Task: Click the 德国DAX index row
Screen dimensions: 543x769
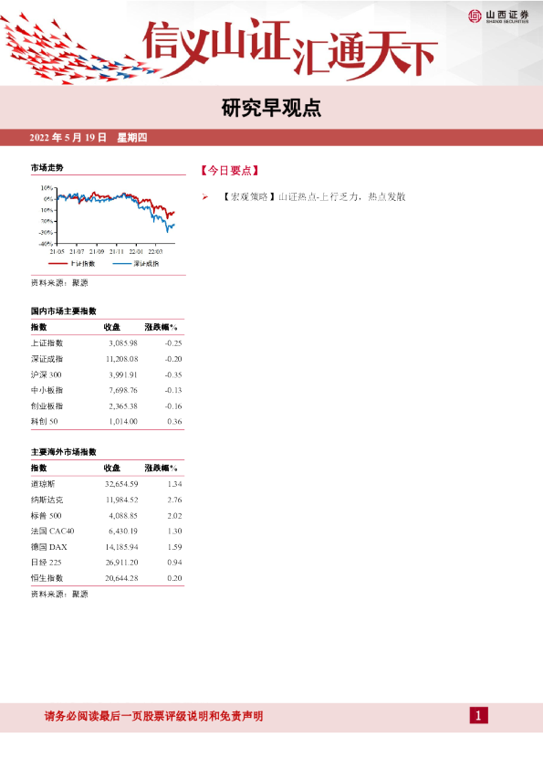Action: pos(107,547)
